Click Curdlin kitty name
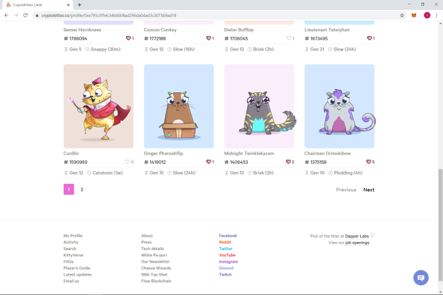The width and height of the screenshot is (443, 295). pyautogui.click(x=71, y=153)
